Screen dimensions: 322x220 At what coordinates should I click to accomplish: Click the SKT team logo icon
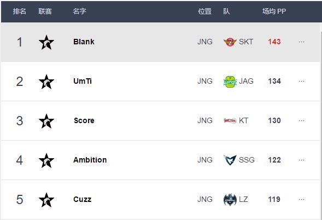coord(230,42)
